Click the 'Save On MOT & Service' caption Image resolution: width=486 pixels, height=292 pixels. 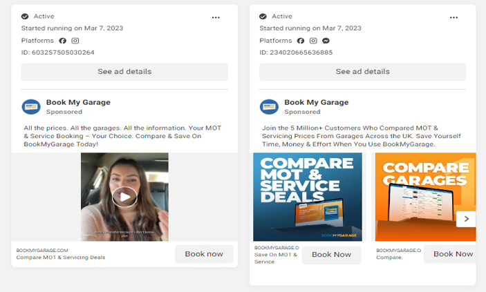(276, 258)
